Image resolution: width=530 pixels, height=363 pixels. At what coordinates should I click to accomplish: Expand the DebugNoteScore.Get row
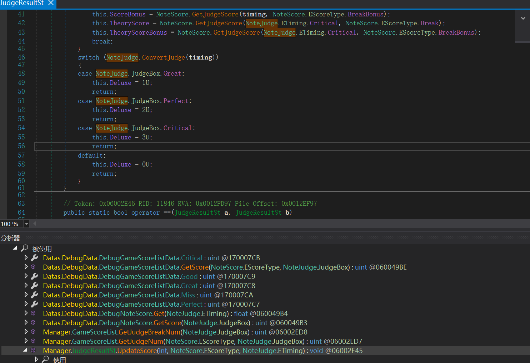pyautogui.click(x=26, y=313)
